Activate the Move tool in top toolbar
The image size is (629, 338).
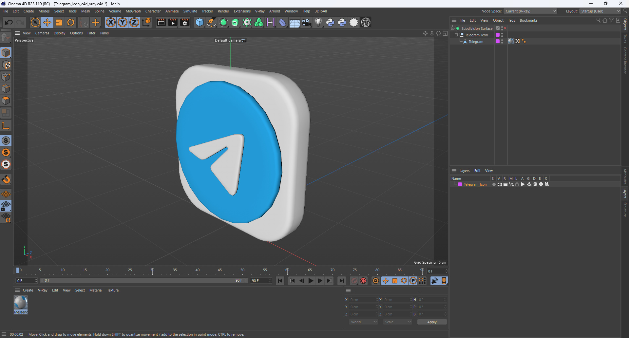tap(47, 22)
